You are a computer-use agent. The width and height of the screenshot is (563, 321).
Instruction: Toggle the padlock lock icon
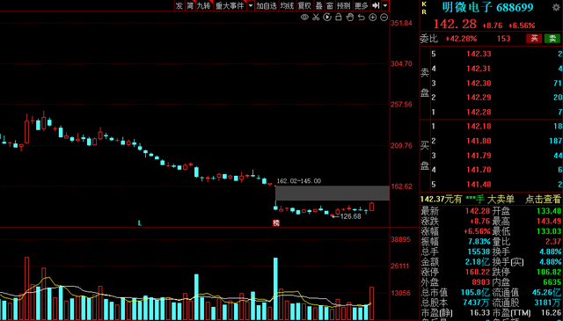tap(338, 17)
